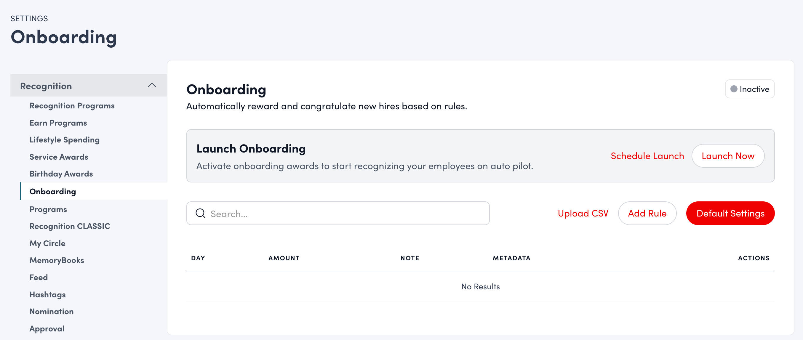Select the Service Awards sidebar item
803x340 pixels.
(59, 156)
